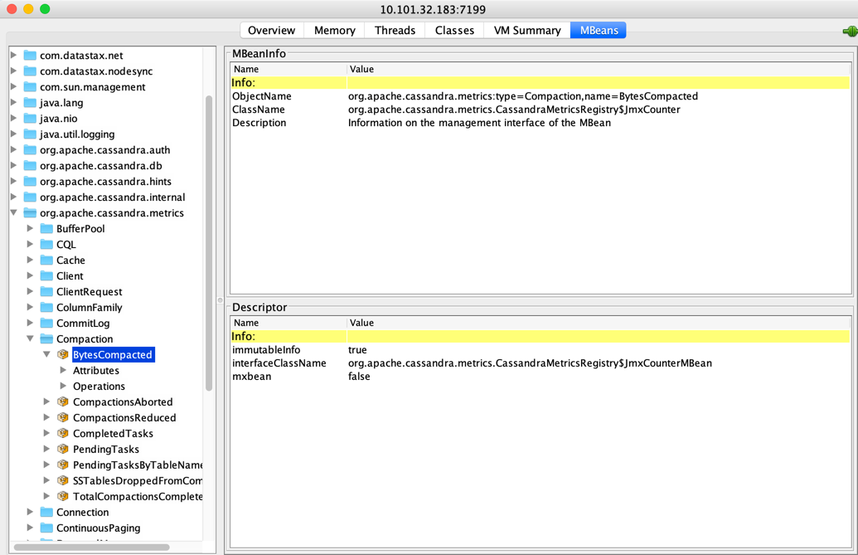Viewport: 858px width, 555px height.
Task: Click the vertical scrollbar of MBean tree
Action: pyautogui.click(x=209, y=241)
